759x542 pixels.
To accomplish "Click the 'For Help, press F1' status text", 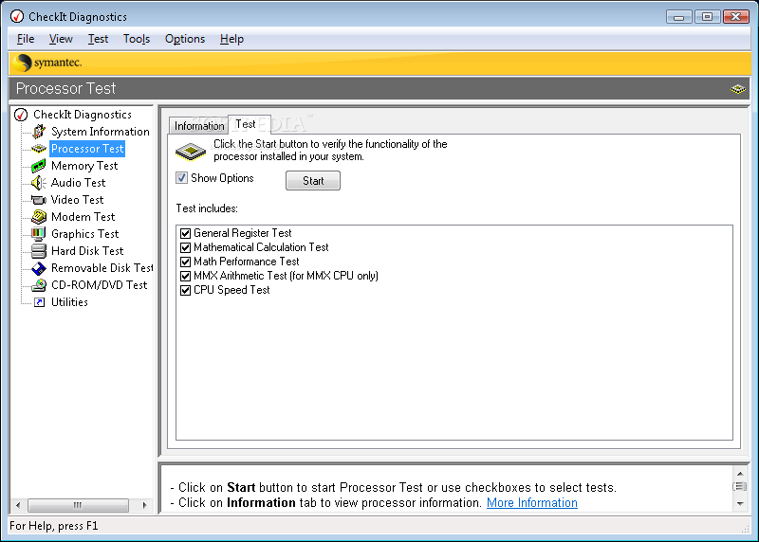I will click(x=54, y=526).
